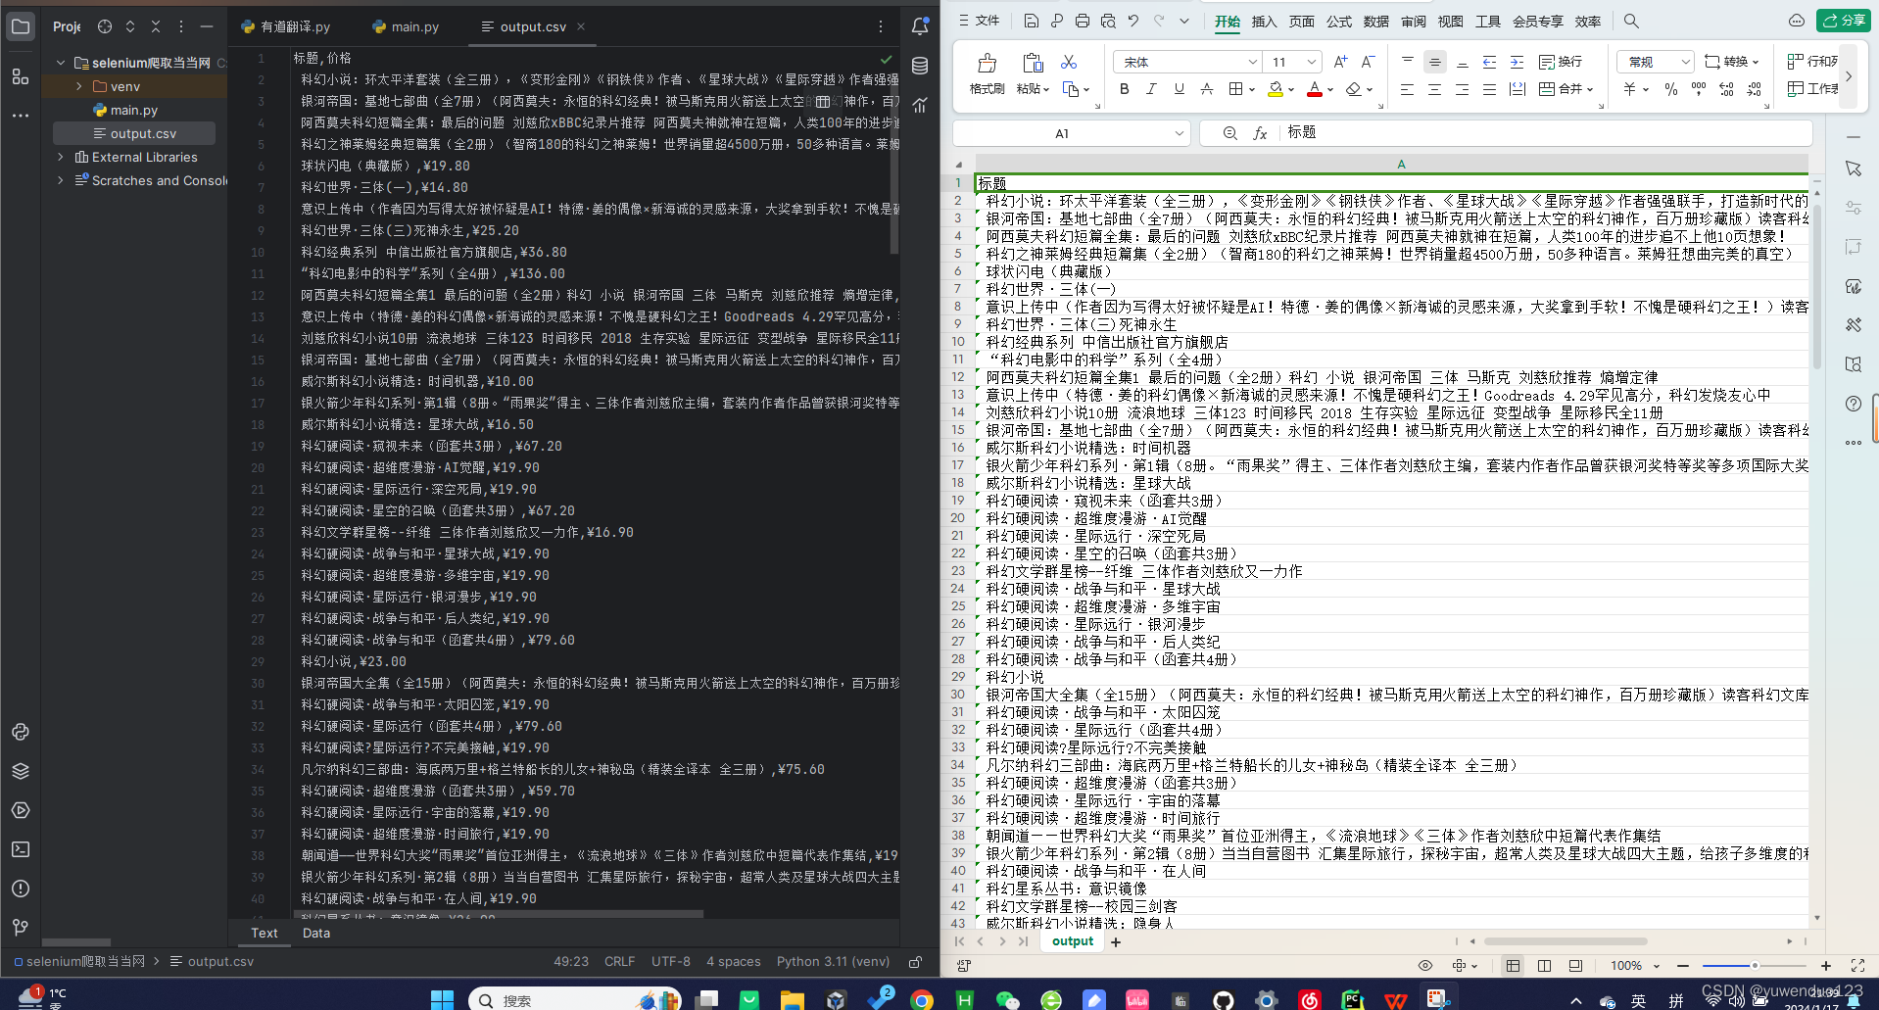Click the Increase font size icon
This screenshot has height=1010, width=1879.
pos(1341,62)
